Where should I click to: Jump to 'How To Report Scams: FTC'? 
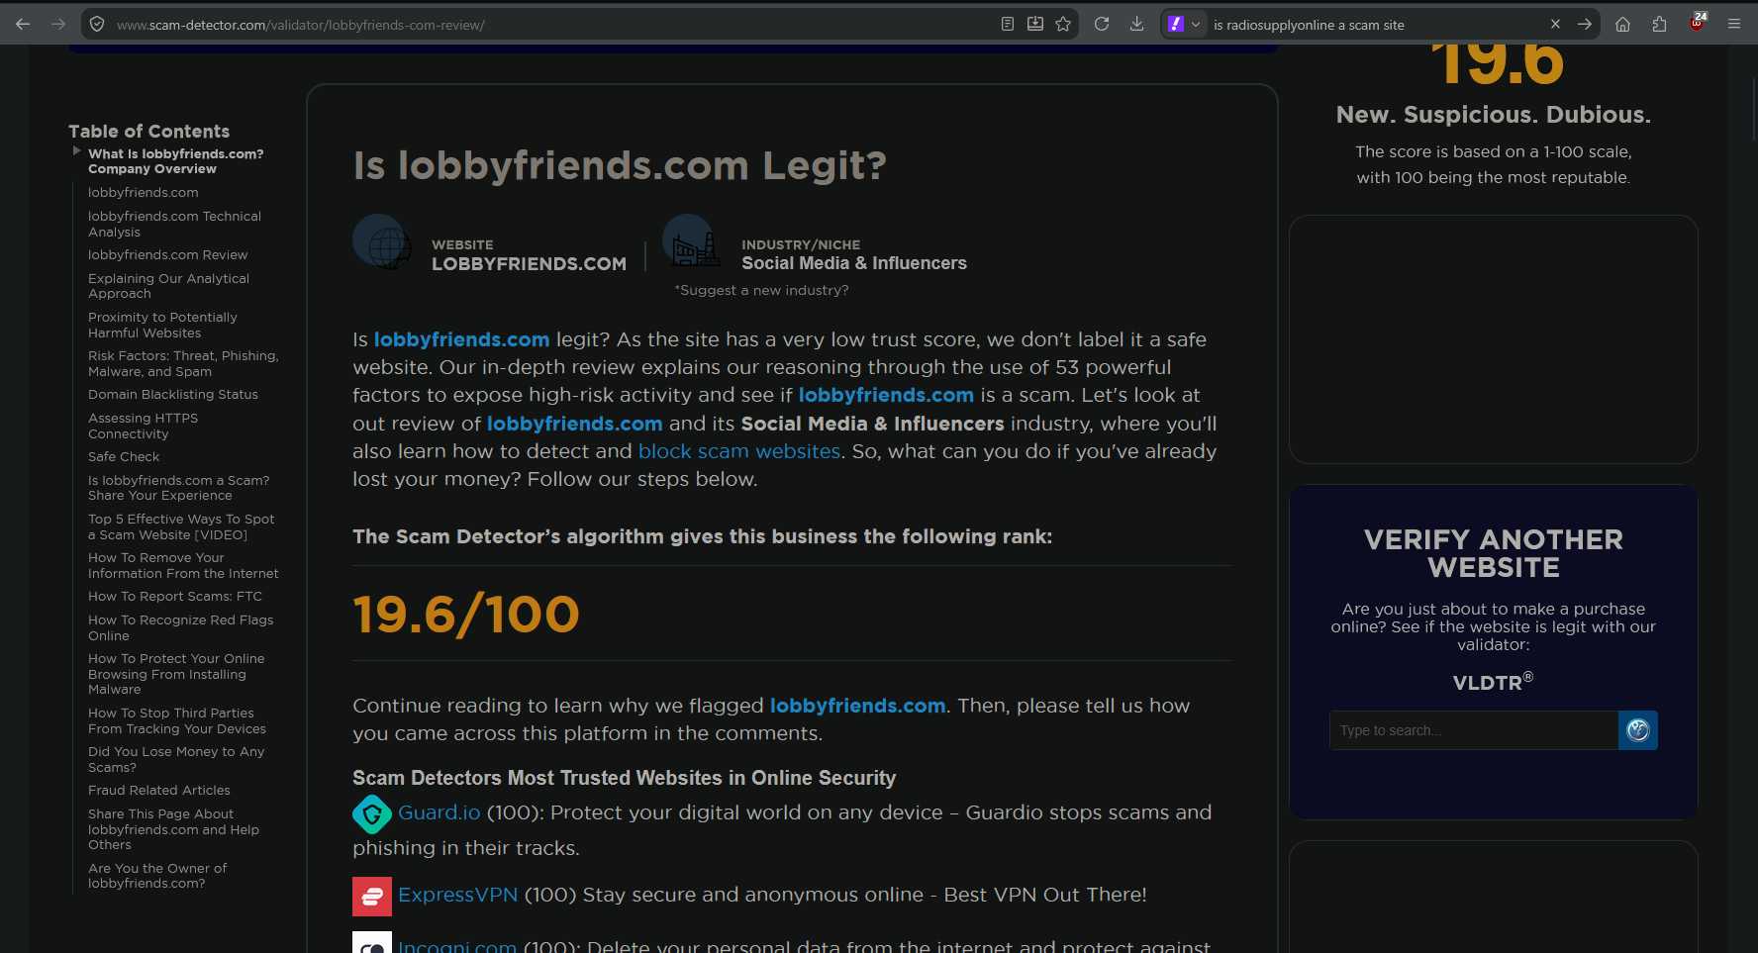point(175,596)
